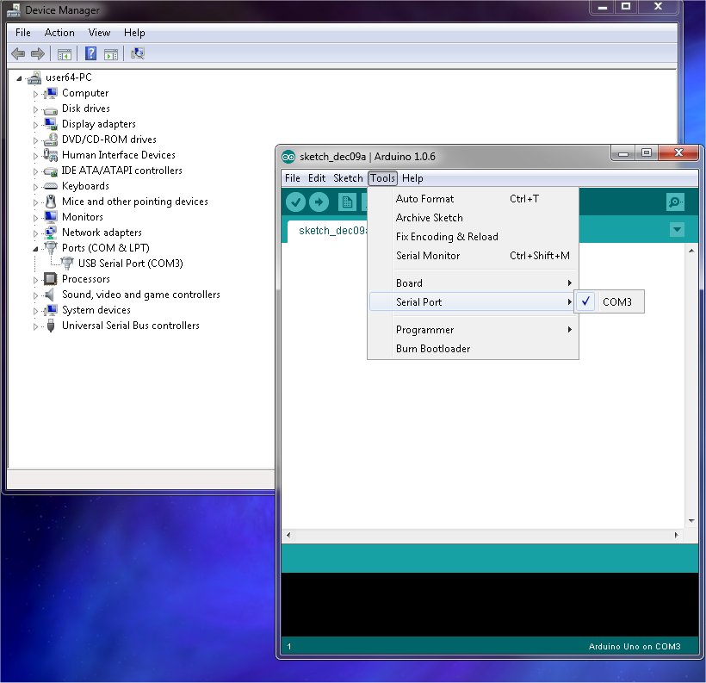Viewport: 706px width, 683px height.
Task: Open the Arduino tab dropdown arrow
Action: (x=677, y=229)
